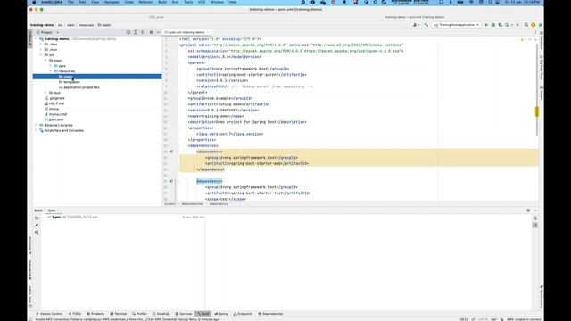Expand all in Project panel
This screenshot has height=321, width=571.
(x=135, y=32)
